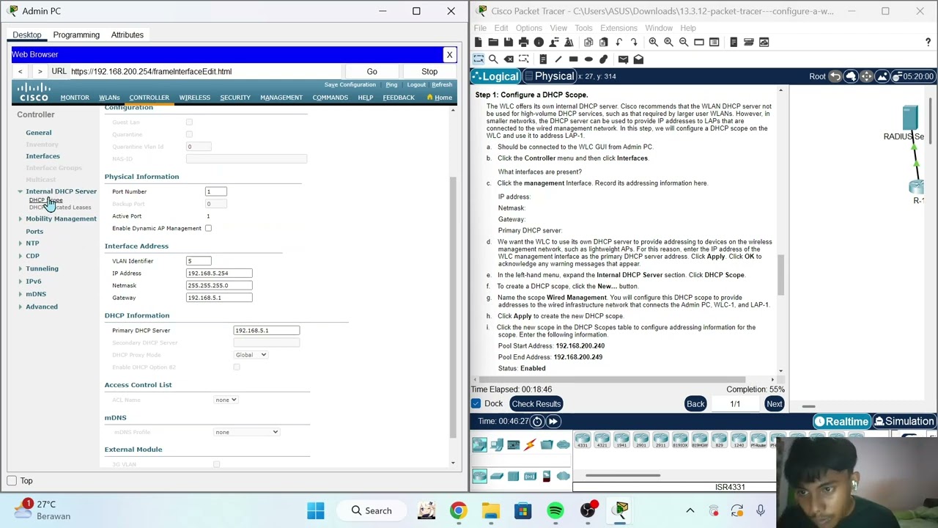Pick the 4331 router device

tap(583, 440)
